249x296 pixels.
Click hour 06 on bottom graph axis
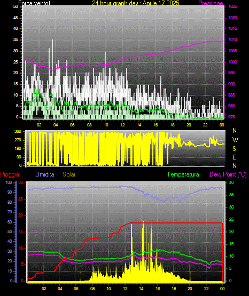(76, 289)
